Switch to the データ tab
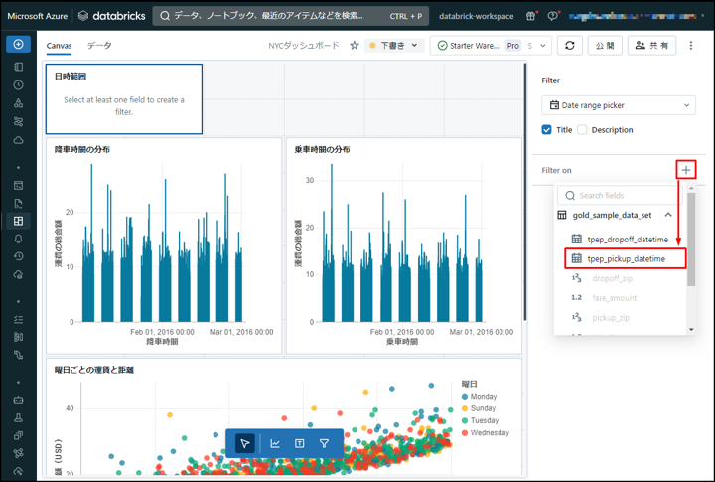Viewport: 715px width, 482px height. 98,46
